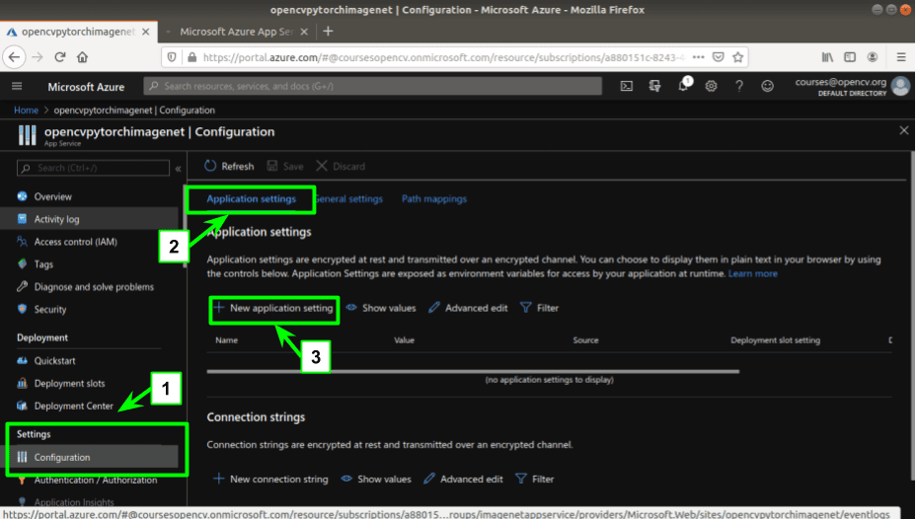Show values for connection strings
Viewport: 917px width, 519px height.
pos(376,480)
